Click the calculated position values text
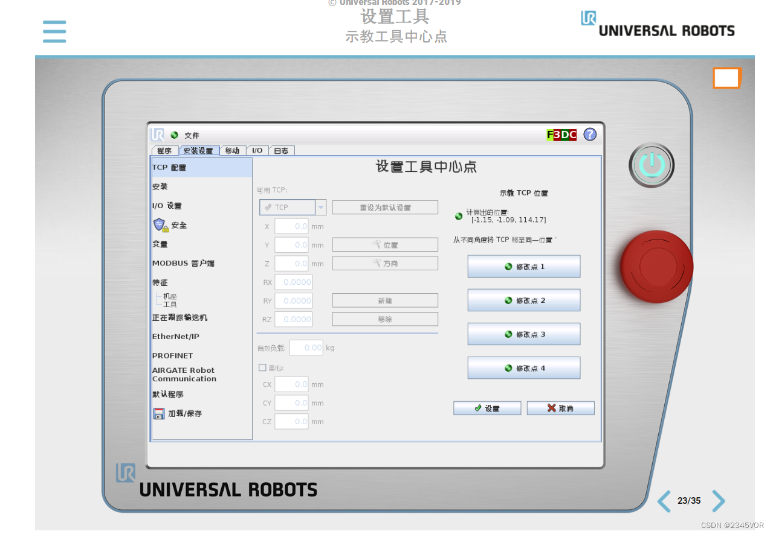 click(508, 220)
